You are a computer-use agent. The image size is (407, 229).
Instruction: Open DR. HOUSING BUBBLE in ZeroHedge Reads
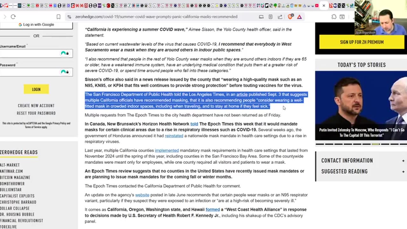[x=17, y=215]
